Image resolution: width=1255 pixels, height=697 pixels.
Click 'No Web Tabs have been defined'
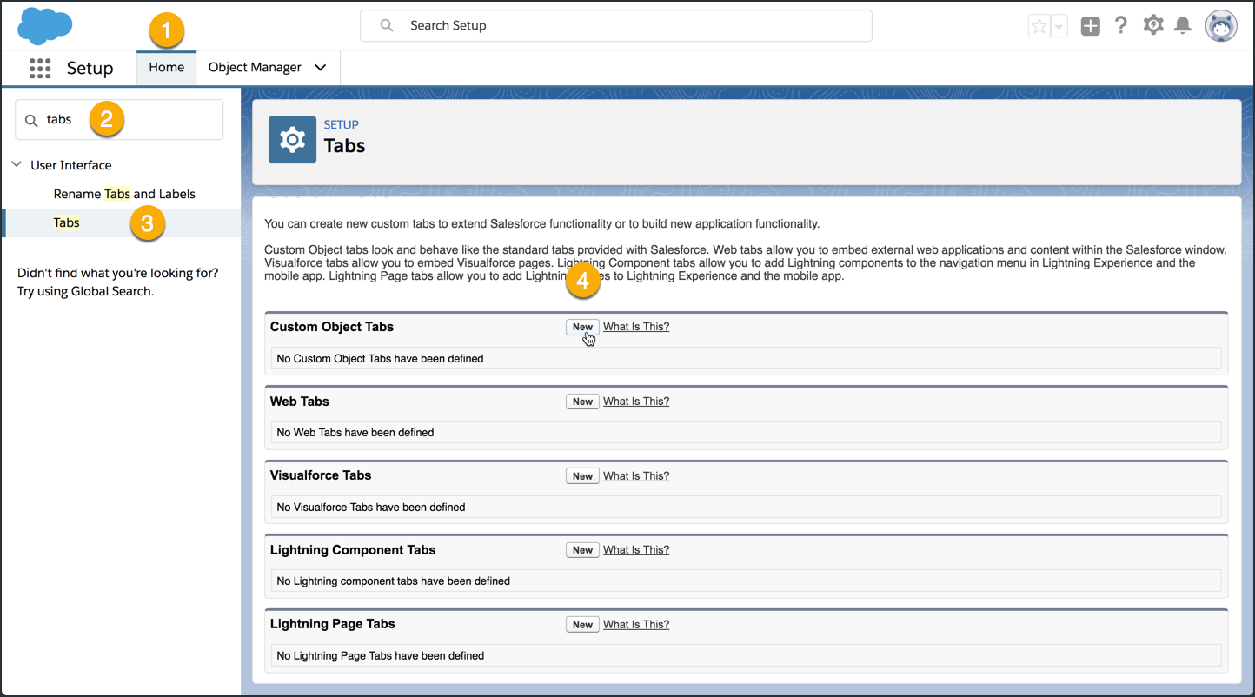pyautogui.click(x=355, y=432)
